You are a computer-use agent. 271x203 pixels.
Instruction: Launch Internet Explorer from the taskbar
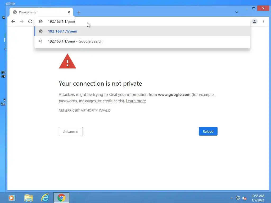click(x=45, y=198)
